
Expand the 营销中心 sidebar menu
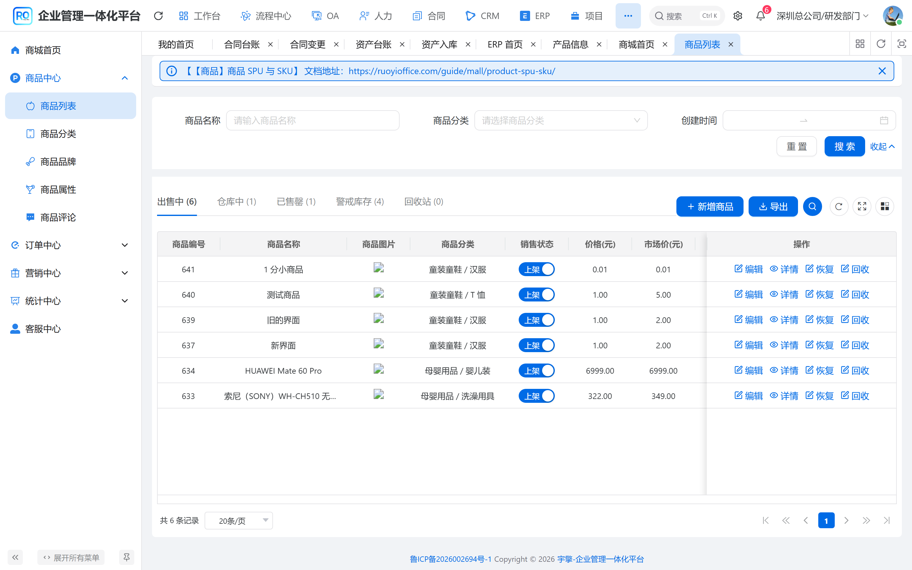(x=71, y=273)
